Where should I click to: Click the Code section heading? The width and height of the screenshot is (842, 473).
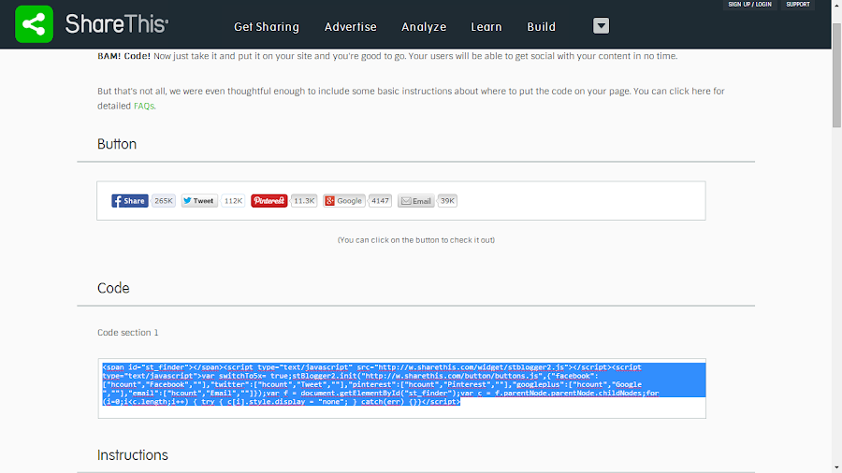point(113,288)
